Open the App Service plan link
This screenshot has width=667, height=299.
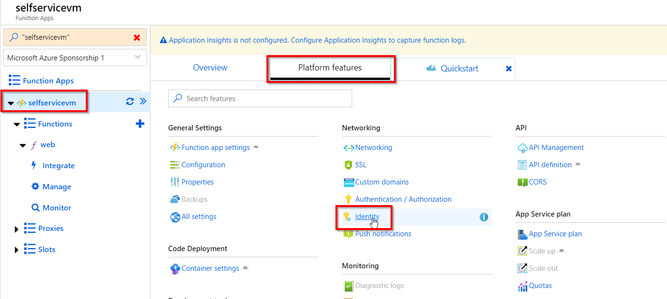[555, 234]
